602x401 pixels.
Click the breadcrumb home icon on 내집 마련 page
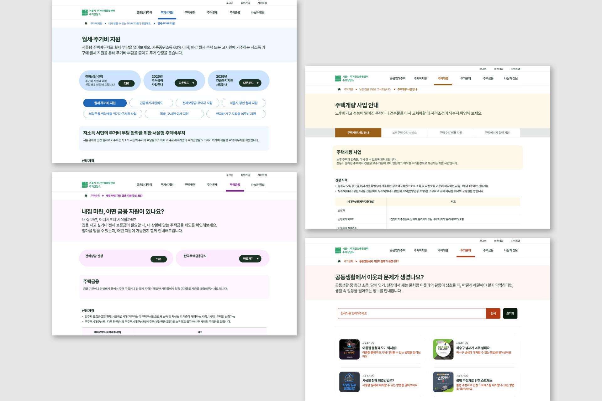86,195
